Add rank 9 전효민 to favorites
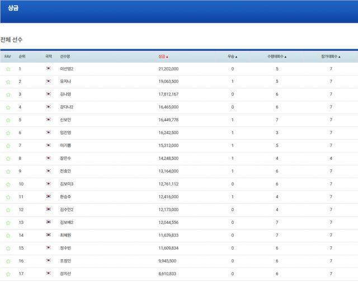Image resolution: width=358 pixels, height=282 pixels. tap(8, 171)
